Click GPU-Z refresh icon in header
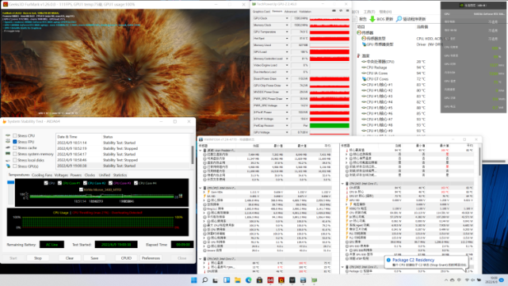 pos(341,10)
